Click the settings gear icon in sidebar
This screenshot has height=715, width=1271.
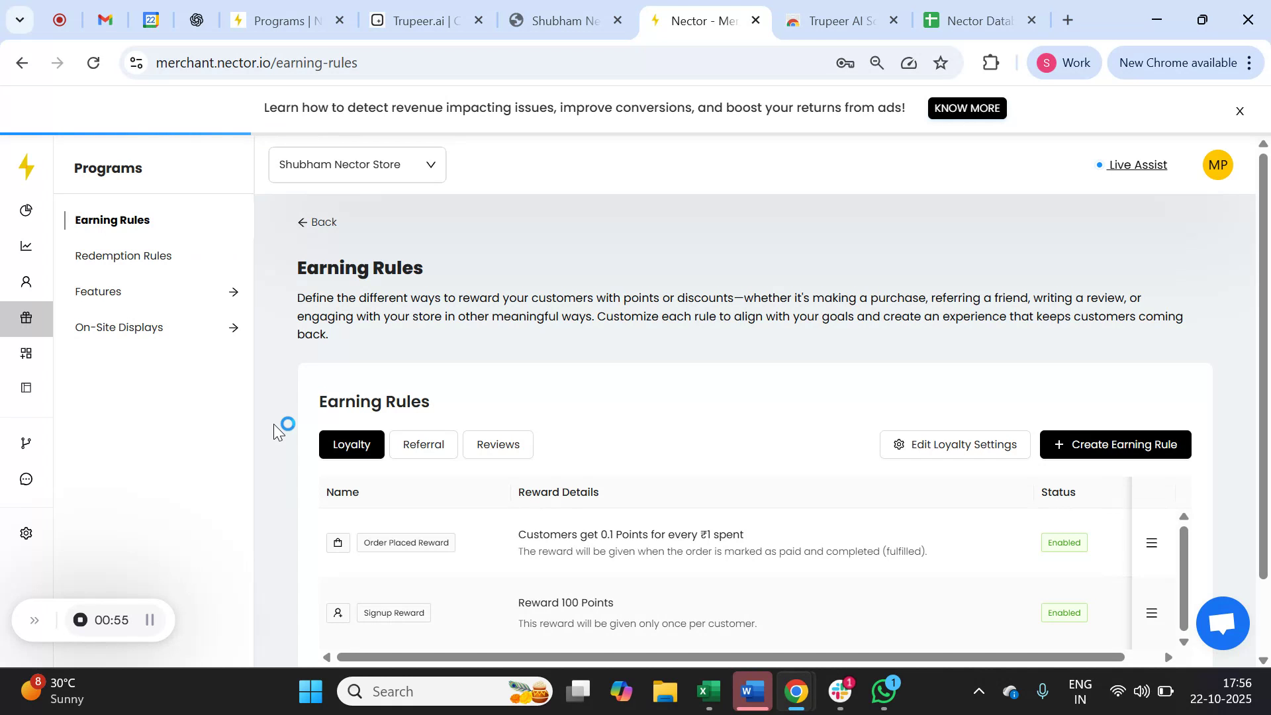pos(26,533)
